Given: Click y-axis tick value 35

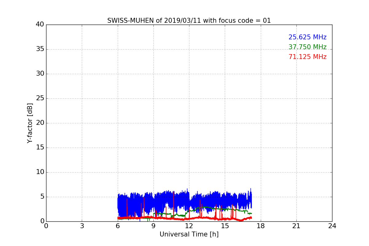Looking at the screenshot, I should click(x=40, y=49).
